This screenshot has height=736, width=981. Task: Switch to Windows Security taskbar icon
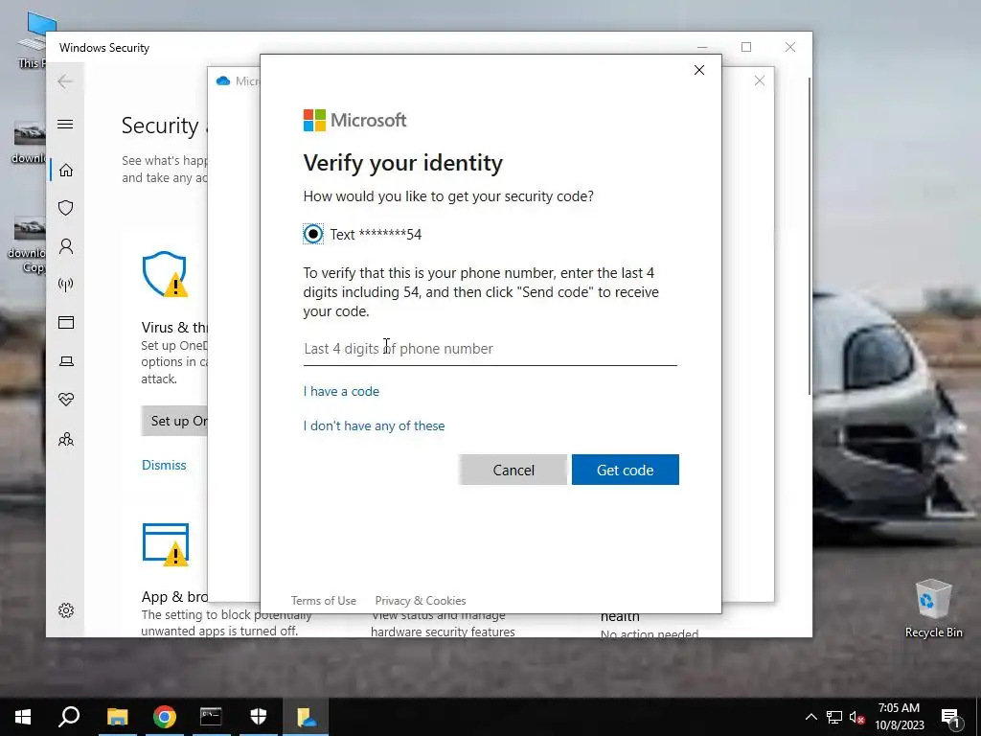click(259, 717)
